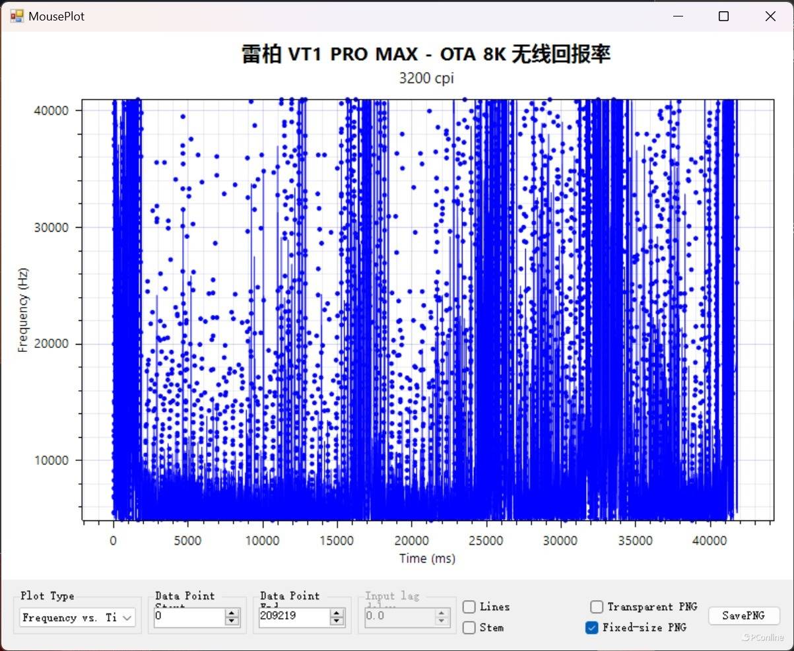
Task: Click the Time (ms) axis label
Action: [427, 559]
